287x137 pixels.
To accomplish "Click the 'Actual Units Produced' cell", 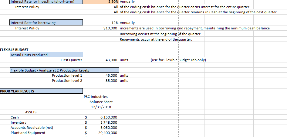I will pos(46,55).
